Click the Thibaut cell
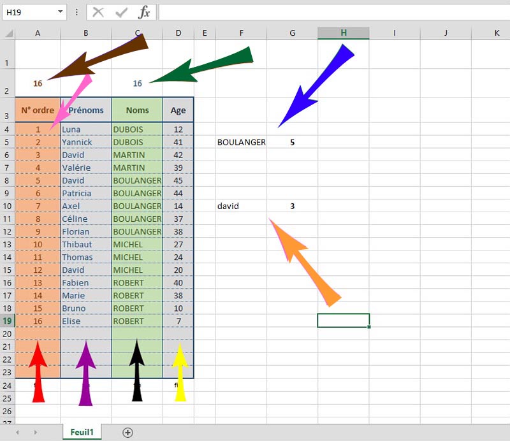The height and width of the screenshot is (441, 510). [86, 244]
